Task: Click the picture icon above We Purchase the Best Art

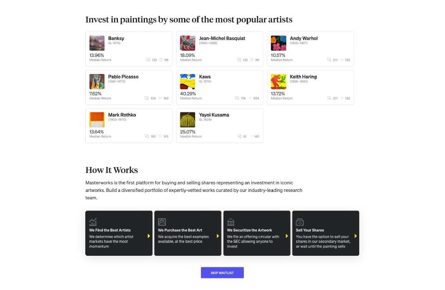Action: [x=162, y=222]
